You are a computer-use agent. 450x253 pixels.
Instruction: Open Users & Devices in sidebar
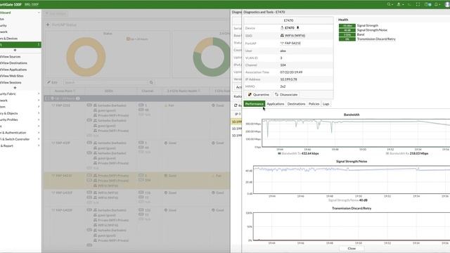pyautogui.click(x=20, y=39)
